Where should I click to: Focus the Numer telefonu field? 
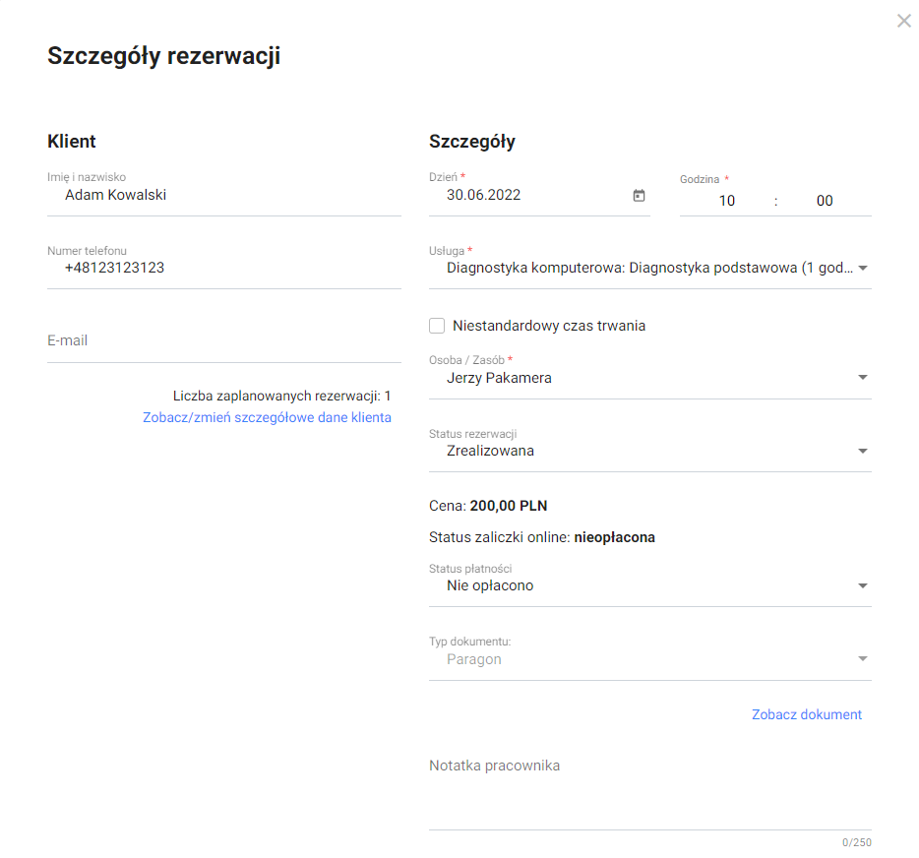click(x=223, y=268)
